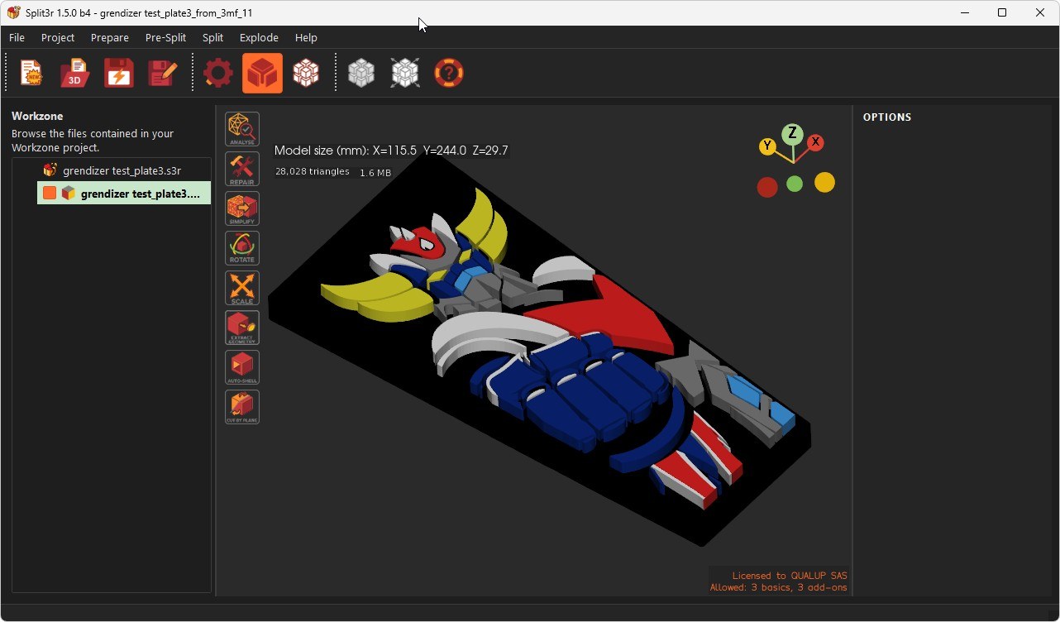Launch the Simplify tool
The image size is (1060, 622).
pos(242,208)
